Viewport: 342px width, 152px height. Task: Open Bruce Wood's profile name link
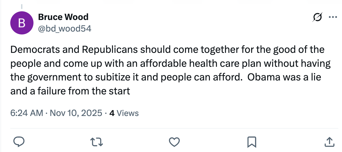click(x=63, y=17)
